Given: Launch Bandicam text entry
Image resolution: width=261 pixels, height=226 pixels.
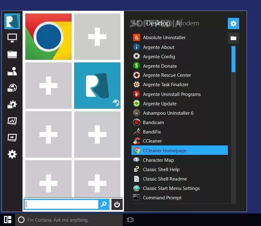Looking at the screenshot, I should (x=153, y=123).
